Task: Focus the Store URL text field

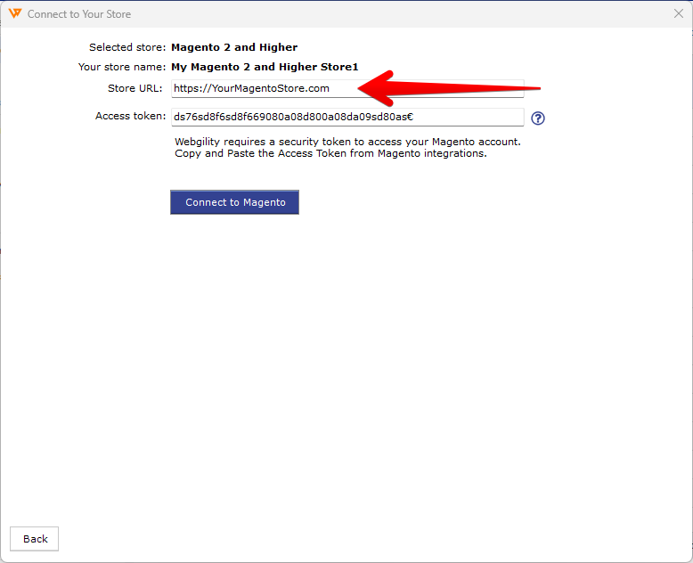Action: point(347,88)
